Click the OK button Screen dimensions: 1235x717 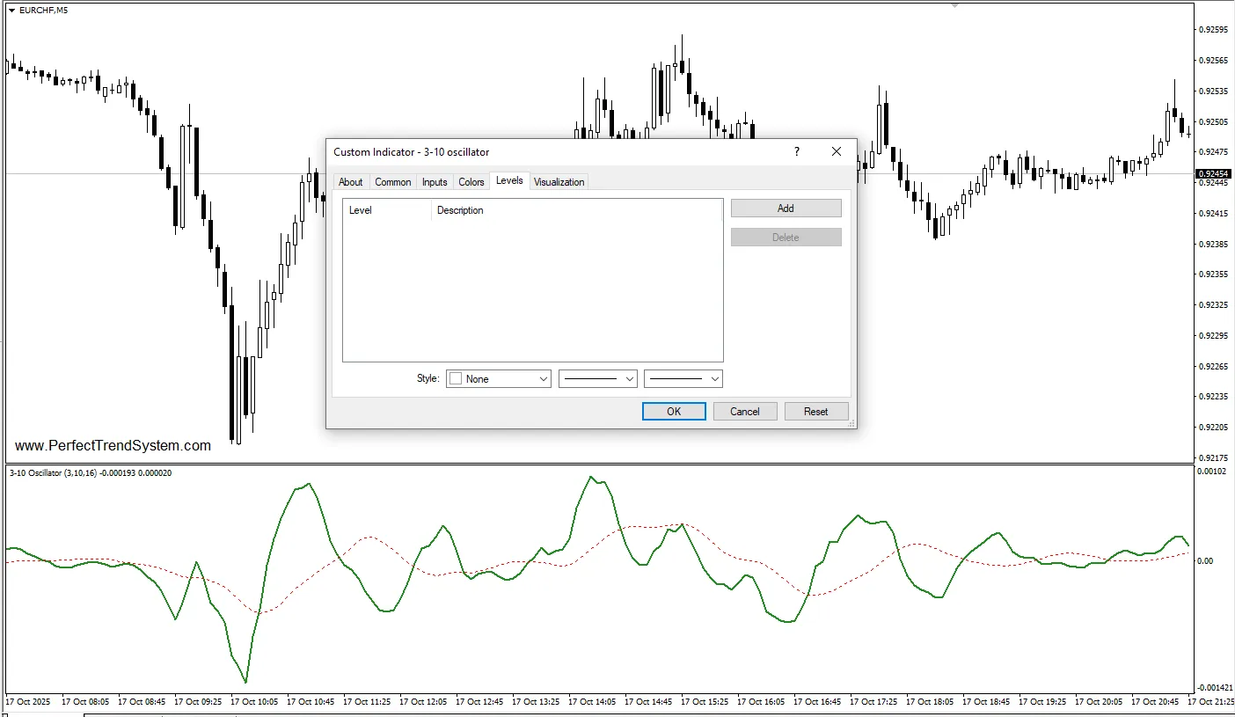click(674, 412)
